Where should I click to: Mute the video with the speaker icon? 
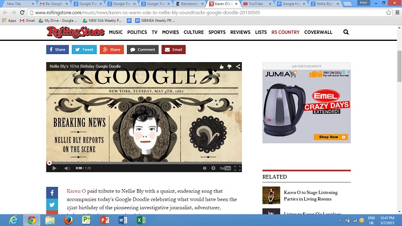(x=67, y=168)
